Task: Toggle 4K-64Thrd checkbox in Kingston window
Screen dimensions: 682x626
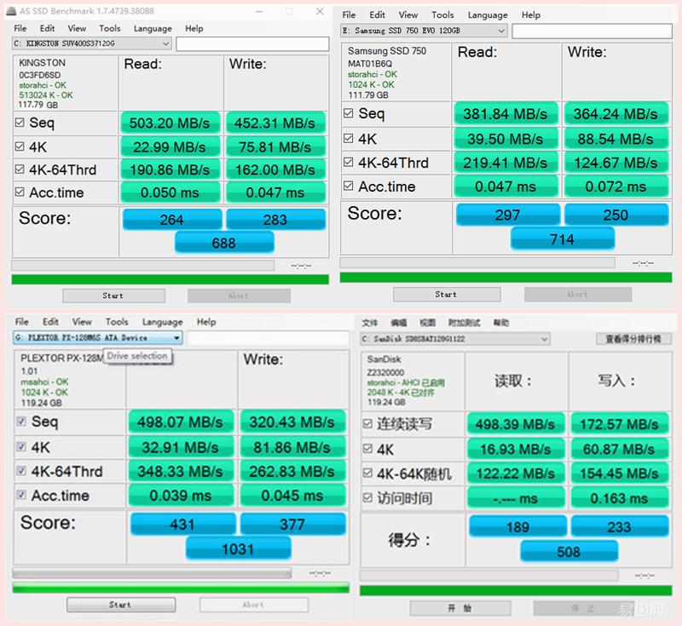Action: point(20,169)
